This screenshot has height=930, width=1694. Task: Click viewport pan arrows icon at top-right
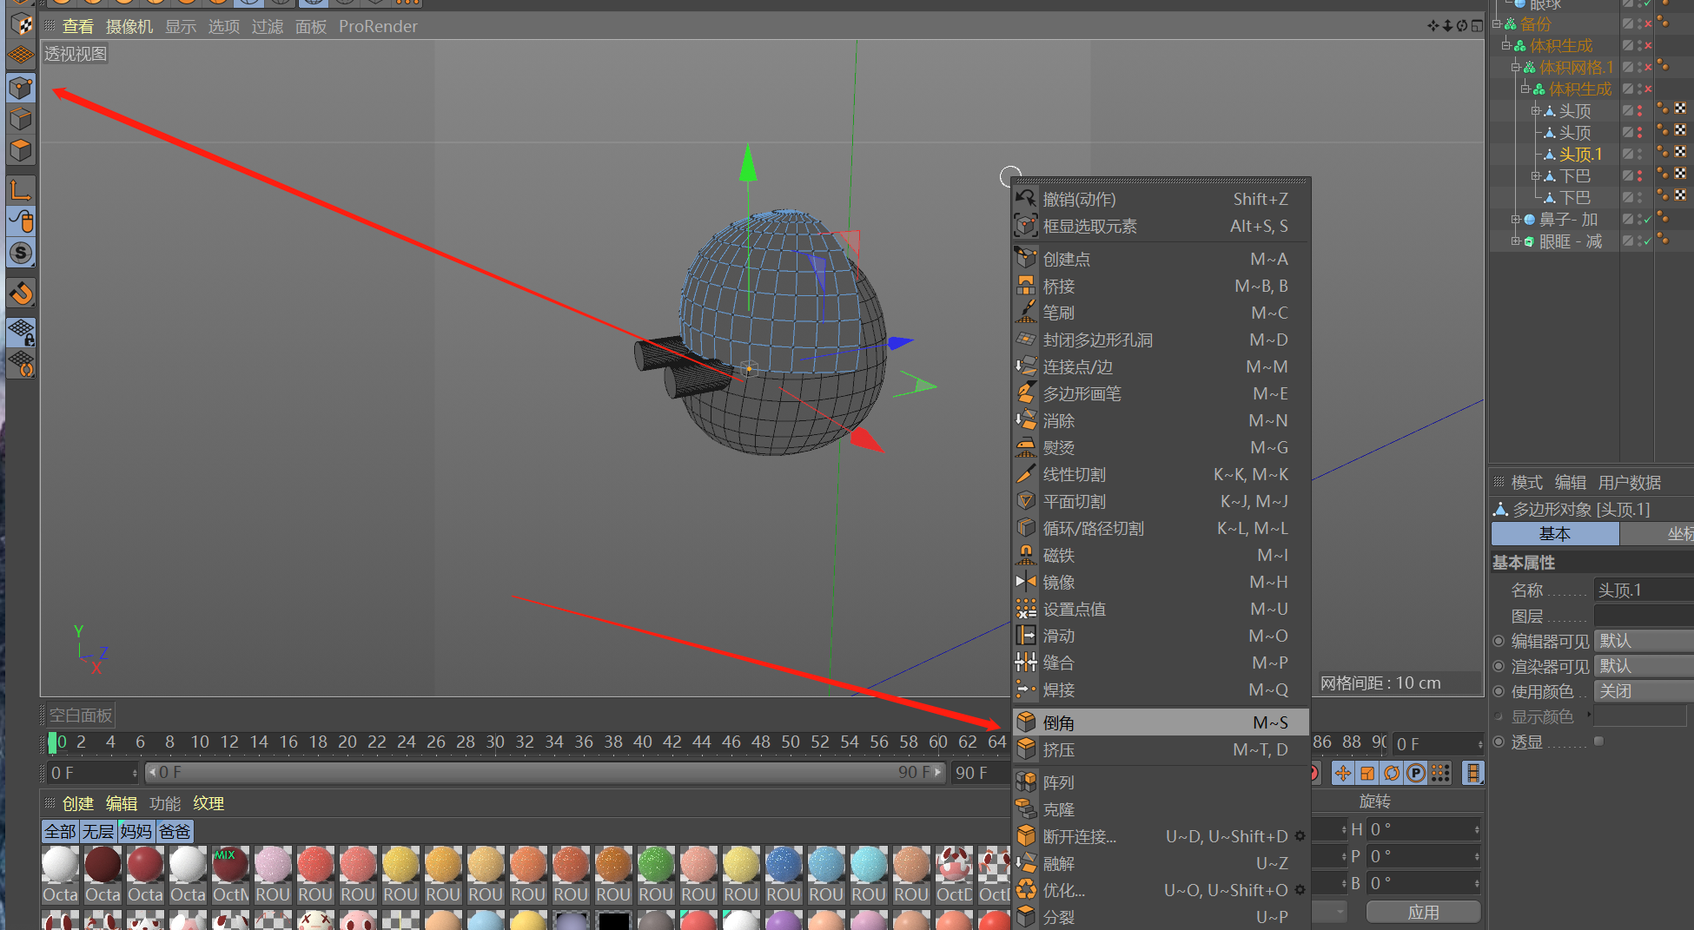click(x=1433, y=26)
